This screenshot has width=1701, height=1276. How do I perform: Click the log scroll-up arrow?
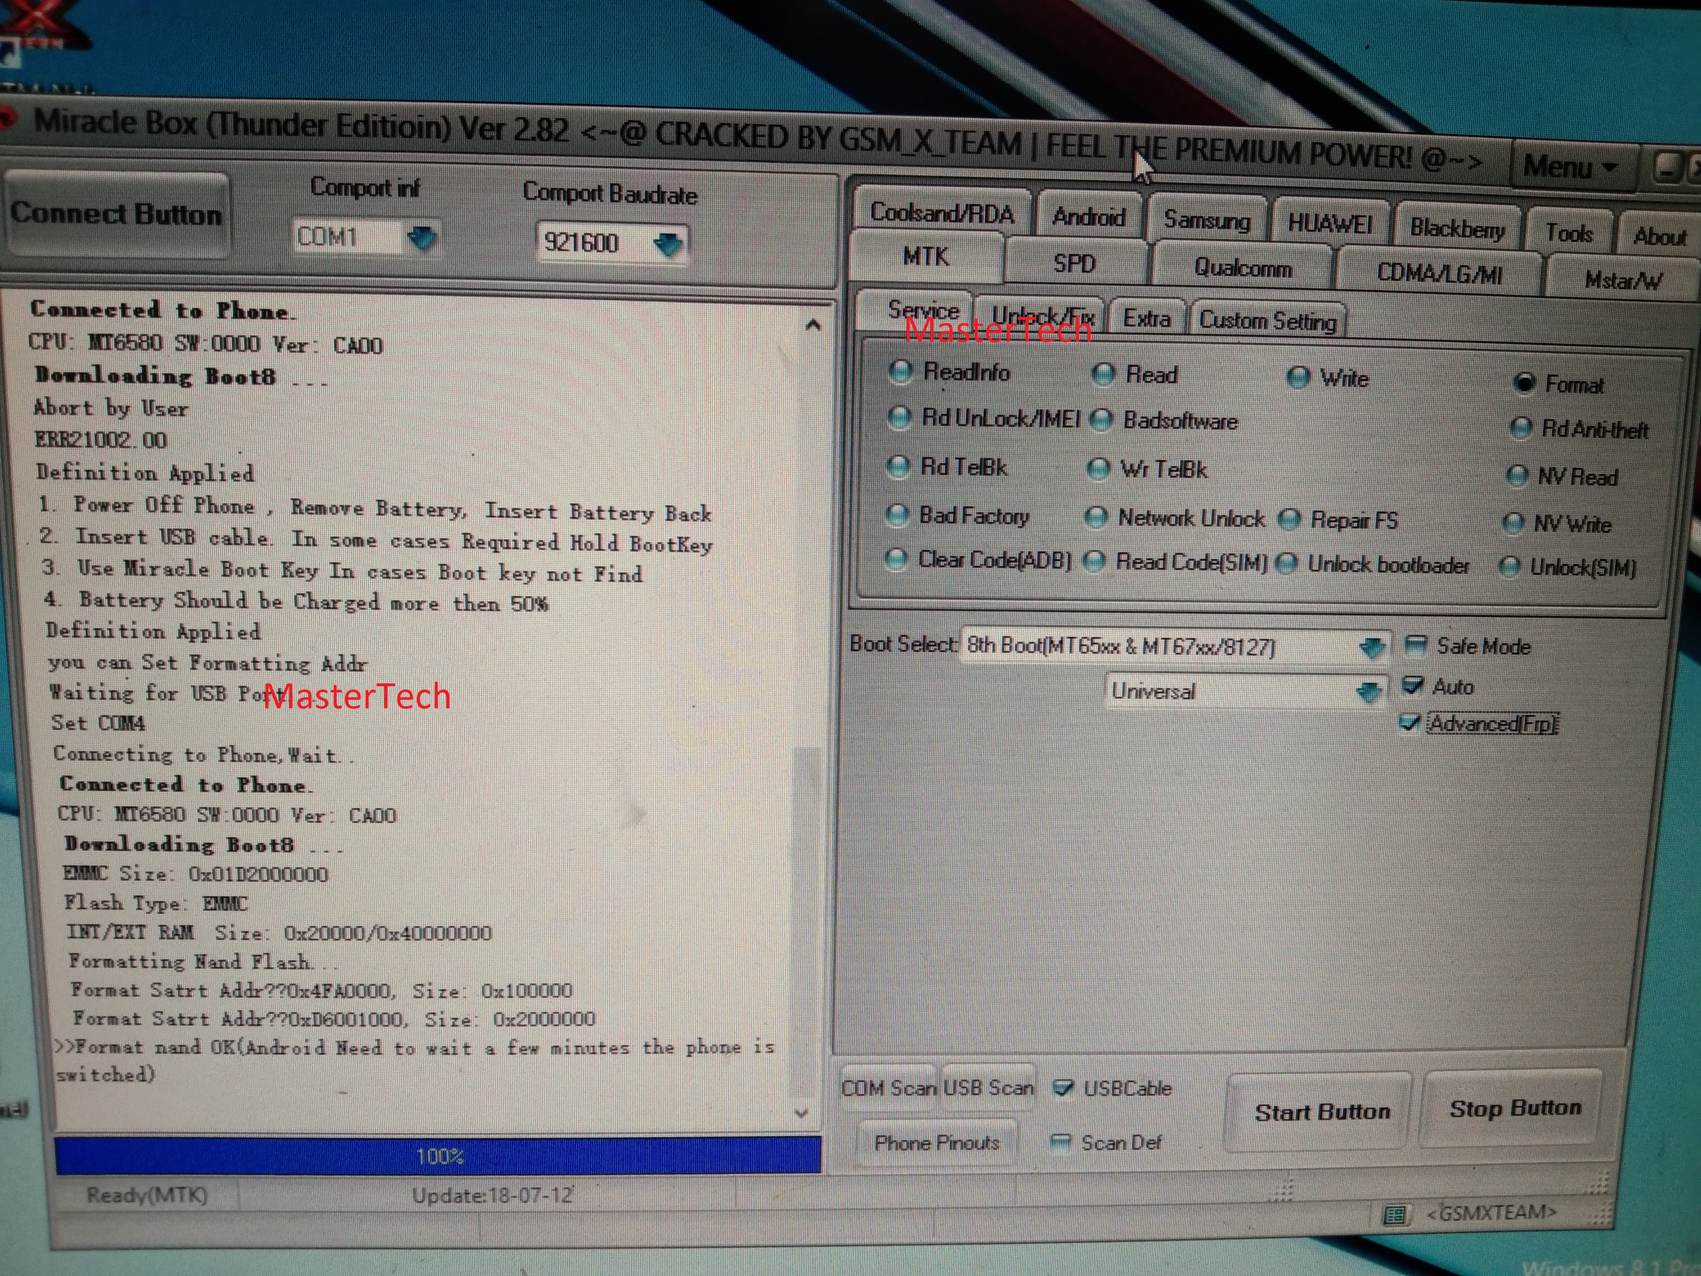tap(813, 326)
